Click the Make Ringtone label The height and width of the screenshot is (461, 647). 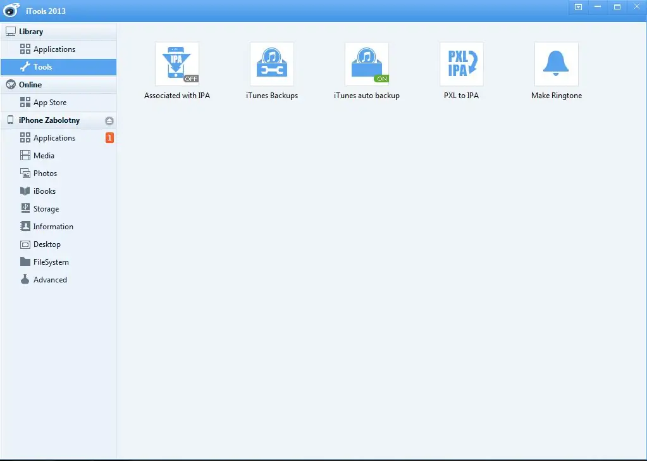[557, 96]
